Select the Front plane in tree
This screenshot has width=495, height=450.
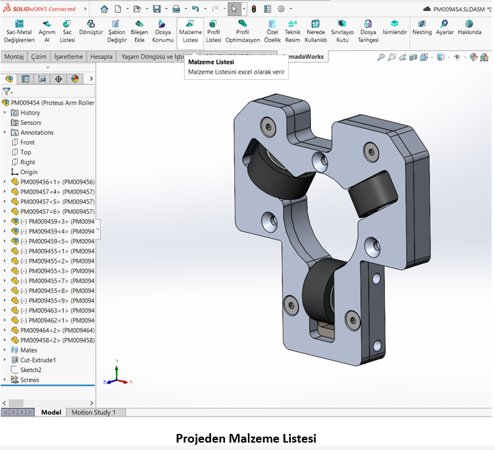[27, 142]
